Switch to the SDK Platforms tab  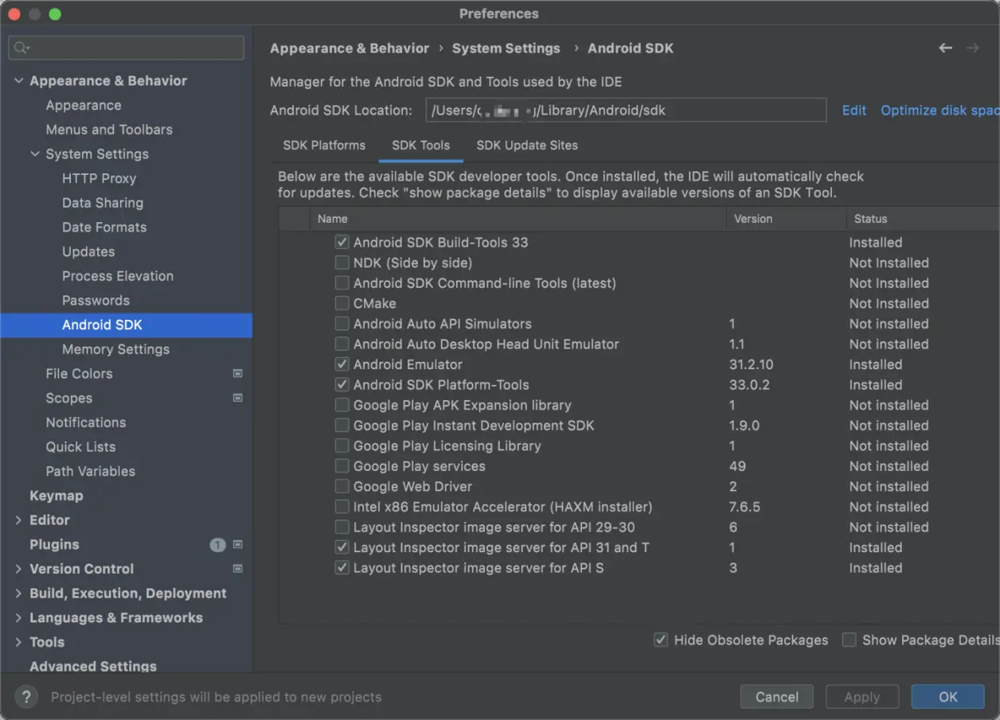coord(324,146)
